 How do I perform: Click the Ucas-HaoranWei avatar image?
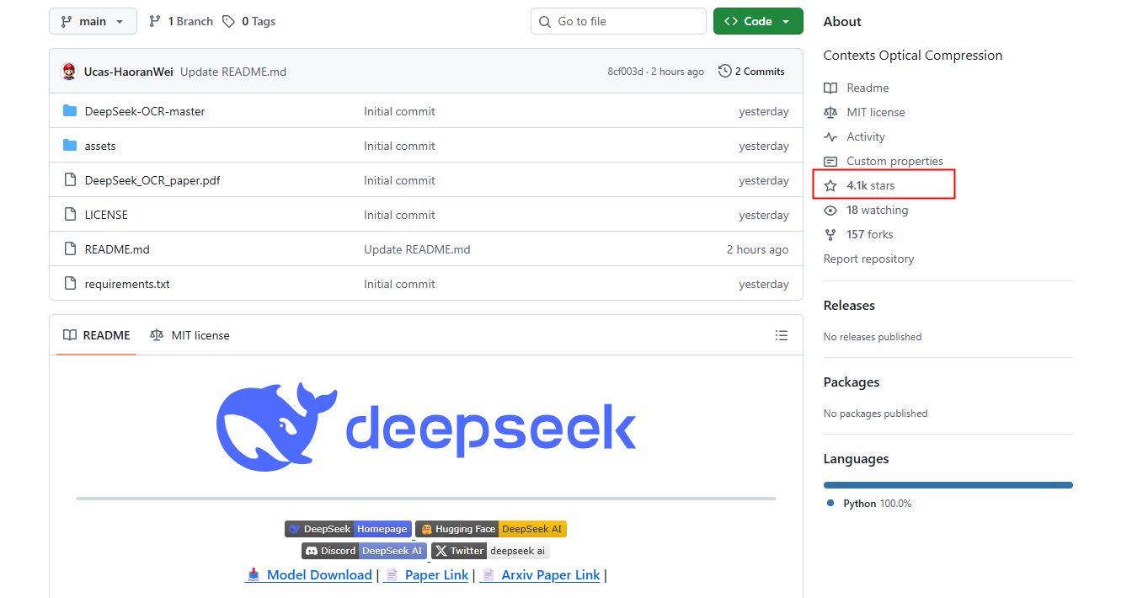coord(69,72)
